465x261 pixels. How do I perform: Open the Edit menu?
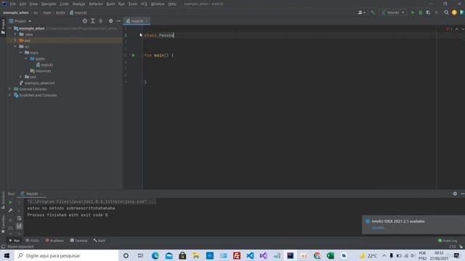(23, 4)
